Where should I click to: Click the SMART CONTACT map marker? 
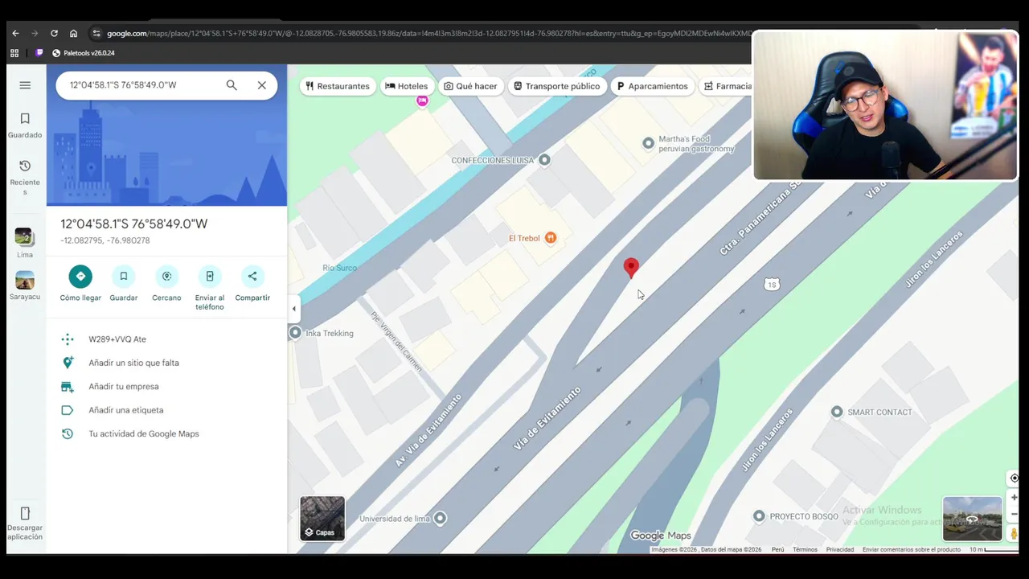[837, 412]
